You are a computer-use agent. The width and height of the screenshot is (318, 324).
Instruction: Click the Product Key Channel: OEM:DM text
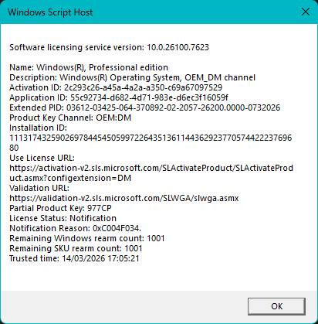[70, 118]
